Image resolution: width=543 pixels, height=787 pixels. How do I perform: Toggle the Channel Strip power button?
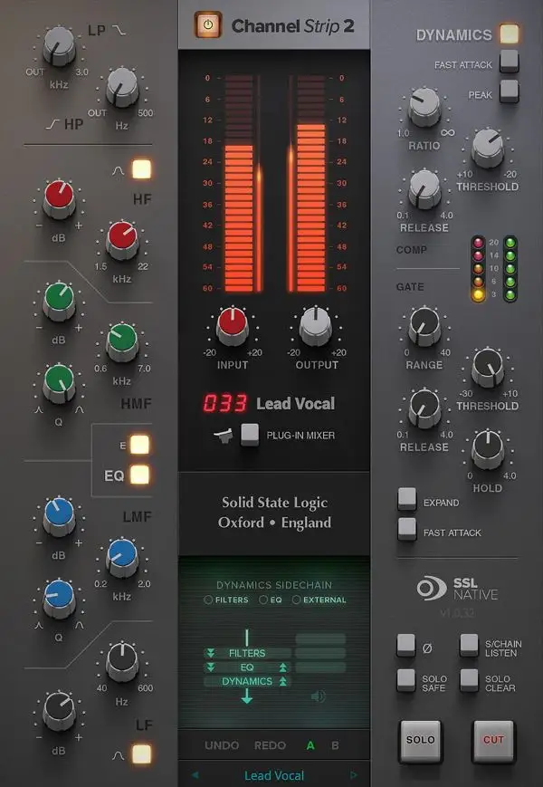207,25
